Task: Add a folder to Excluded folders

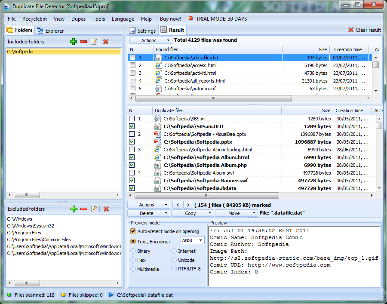Action: (x=74, y=209)
